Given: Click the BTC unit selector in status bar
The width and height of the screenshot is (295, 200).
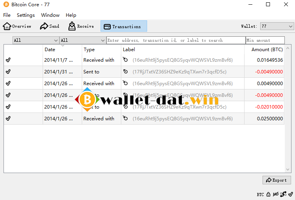Looking at the screenshot, I should click(x=261, y=195).
